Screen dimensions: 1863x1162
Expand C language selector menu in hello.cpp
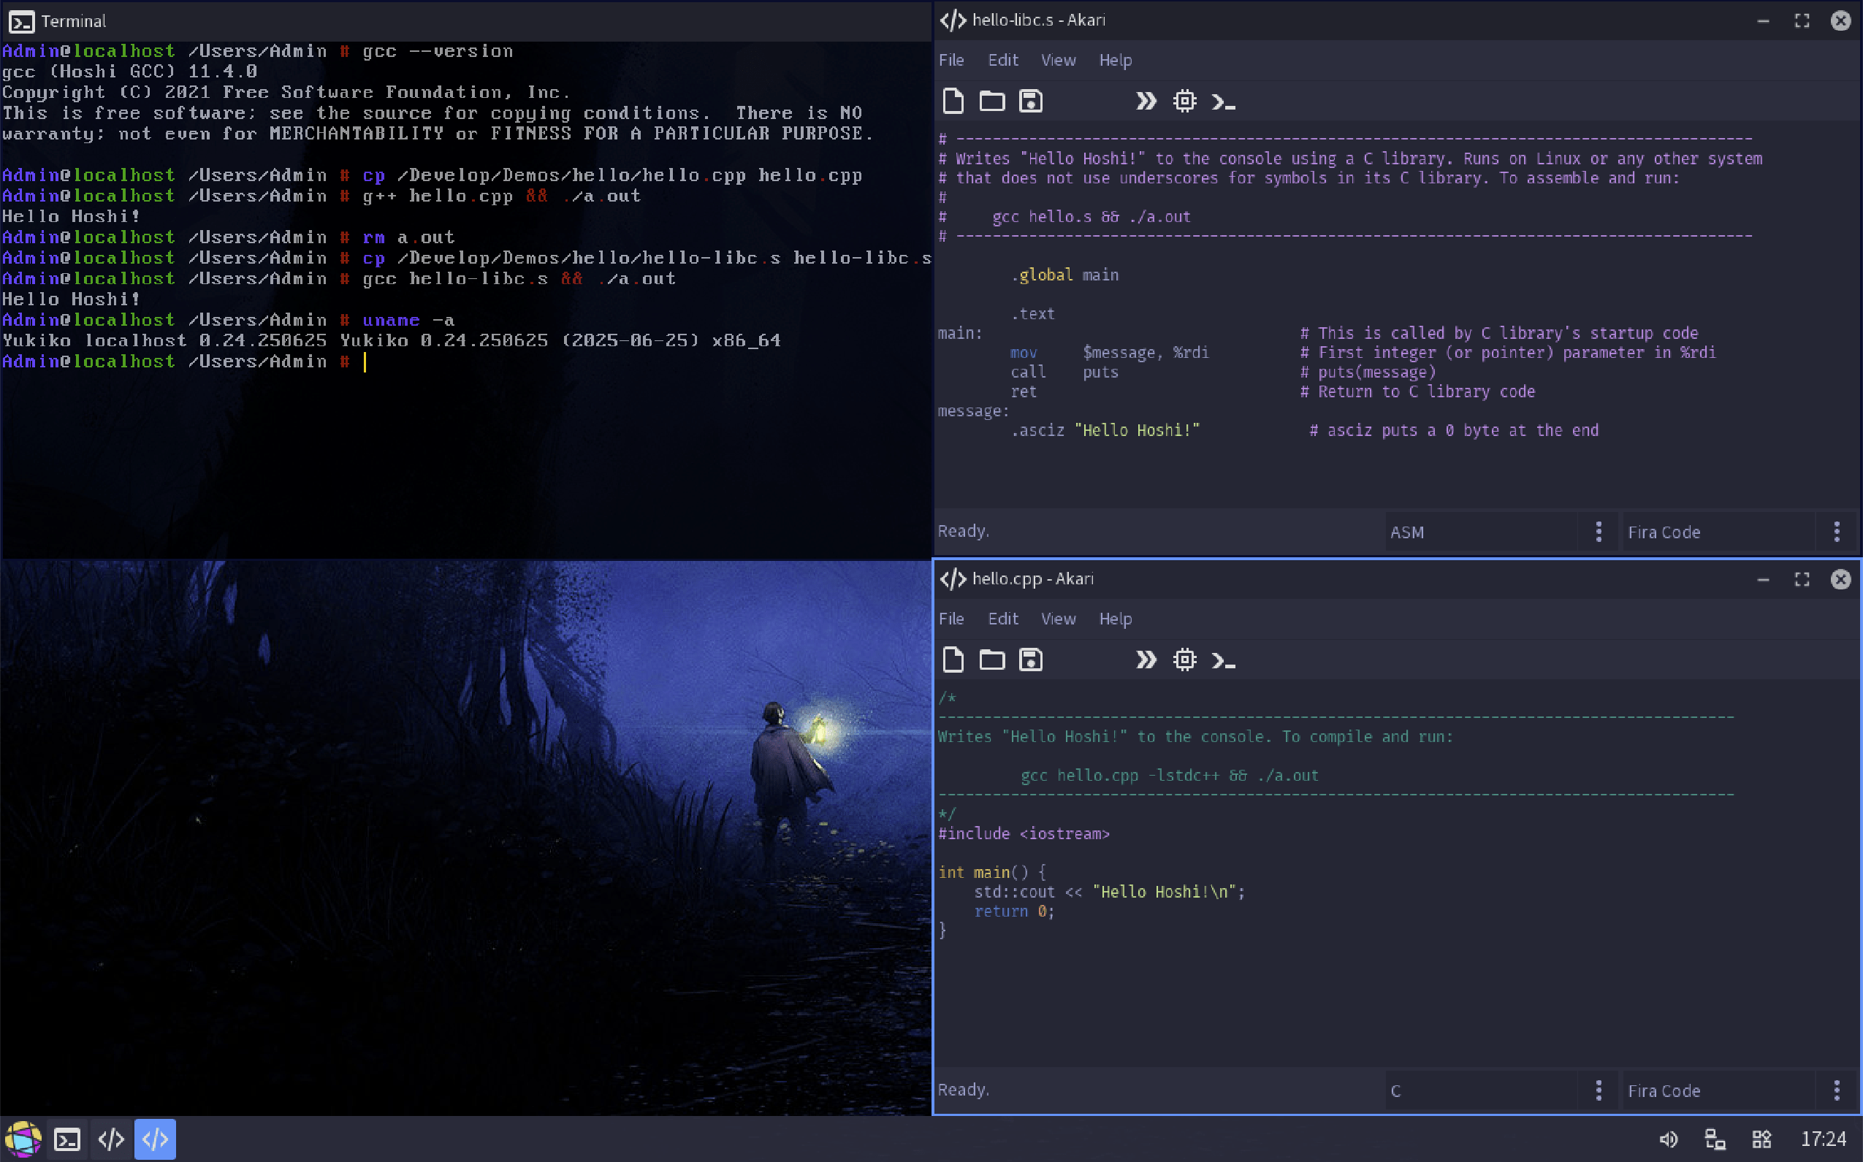(x=1599, y=1090)
